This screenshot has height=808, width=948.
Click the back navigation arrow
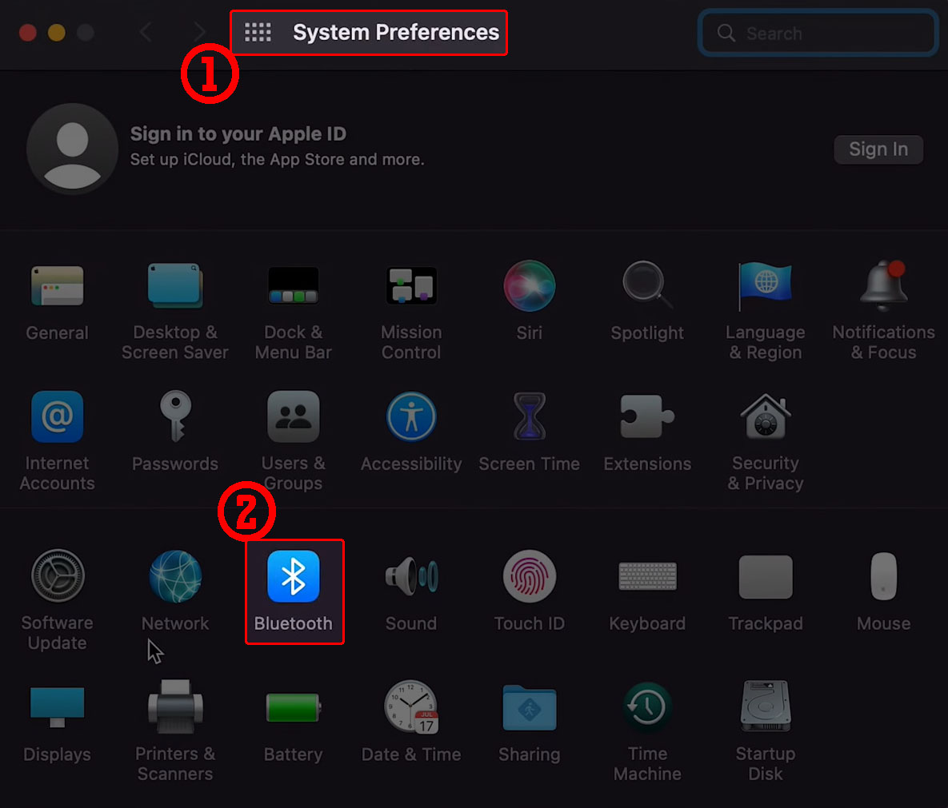point(145,32)
